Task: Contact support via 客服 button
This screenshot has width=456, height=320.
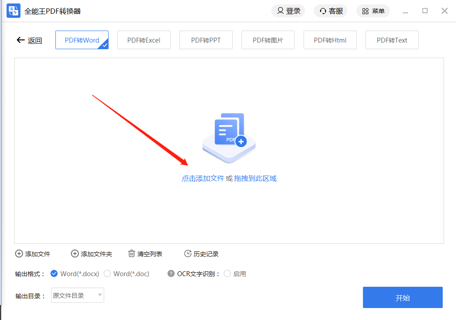Action: pos(331,11)
